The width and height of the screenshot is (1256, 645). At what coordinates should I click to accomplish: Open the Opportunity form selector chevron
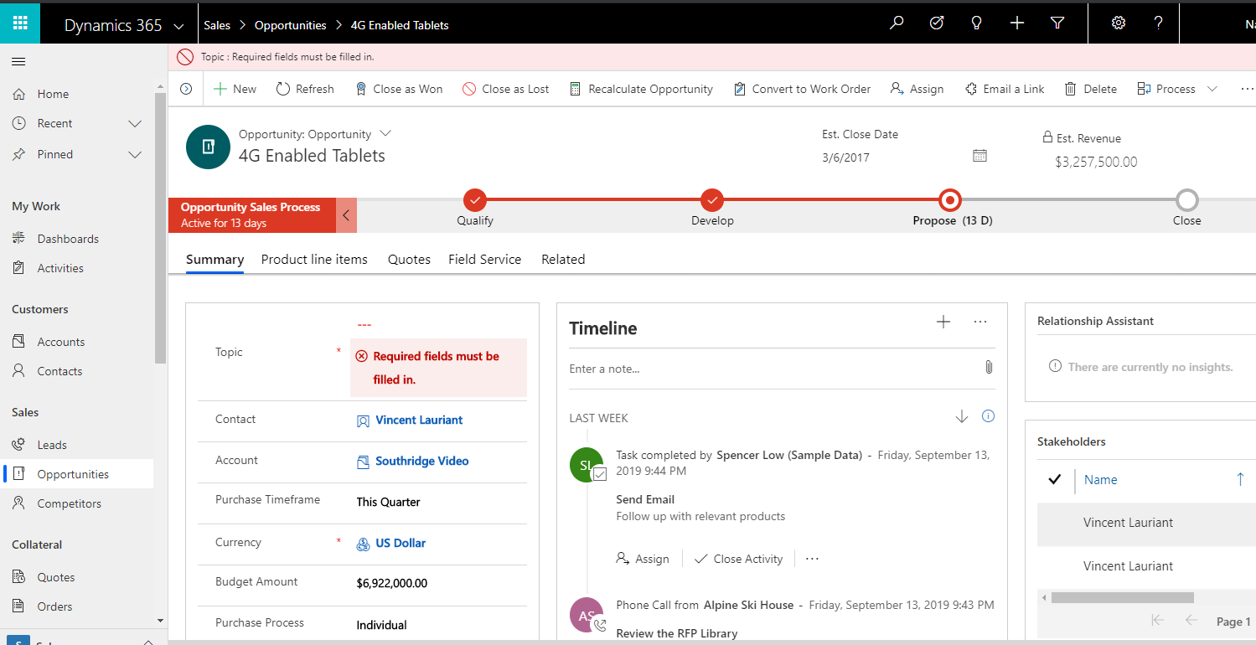click(x=385, y=134)
